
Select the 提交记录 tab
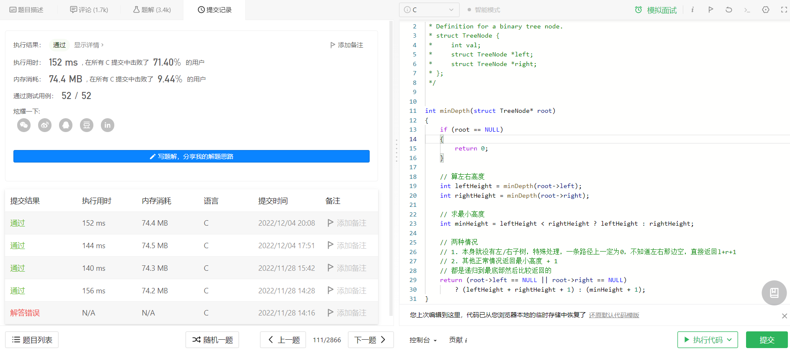point(214,10)
